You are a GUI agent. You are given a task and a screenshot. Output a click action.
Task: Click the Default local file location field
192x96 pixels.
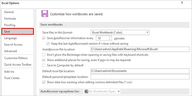pos(140,71)
